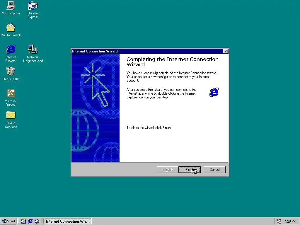The height and width of the screenshot is (225, 300).
Task: Click the 4:29 PM clock in tray
Action: click(290, 221)
